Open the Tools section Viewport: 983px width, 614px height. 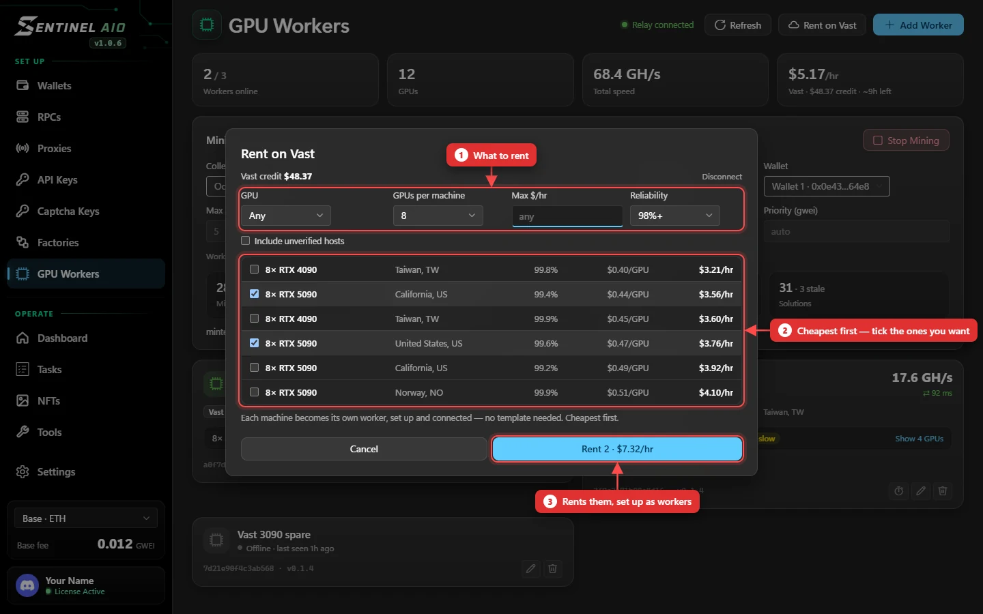coord(86,432)
